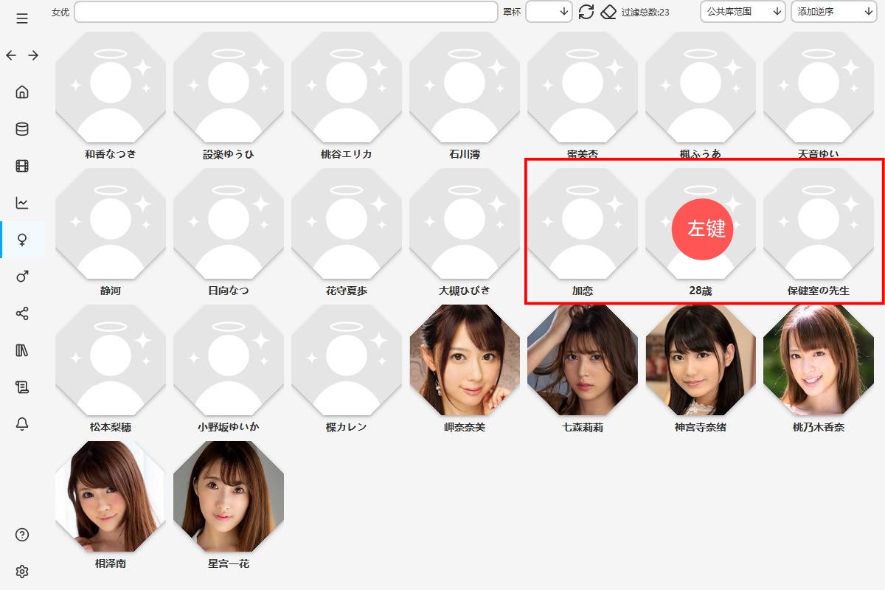The height and width of the screenshot is (590, 885).
Task: Click the 女优 search input field
Action: pyautogui.click(x=286, y=12)
